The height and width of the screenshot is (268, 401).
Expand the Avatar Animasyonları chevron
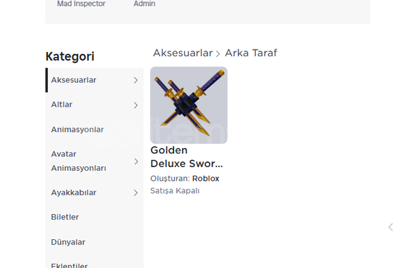click(x=136, y=161)
